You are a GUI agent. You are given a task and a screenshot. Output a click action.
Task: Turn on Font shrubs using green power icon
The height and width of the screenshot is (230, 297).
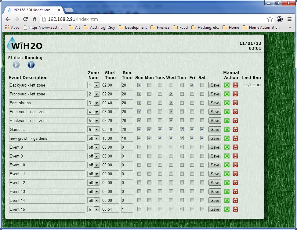(227, 103)
